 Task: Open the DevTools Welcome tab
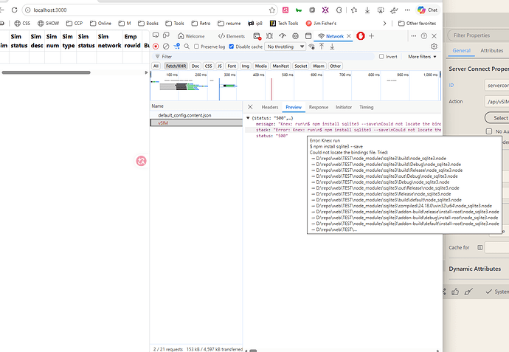click(191, 36)
